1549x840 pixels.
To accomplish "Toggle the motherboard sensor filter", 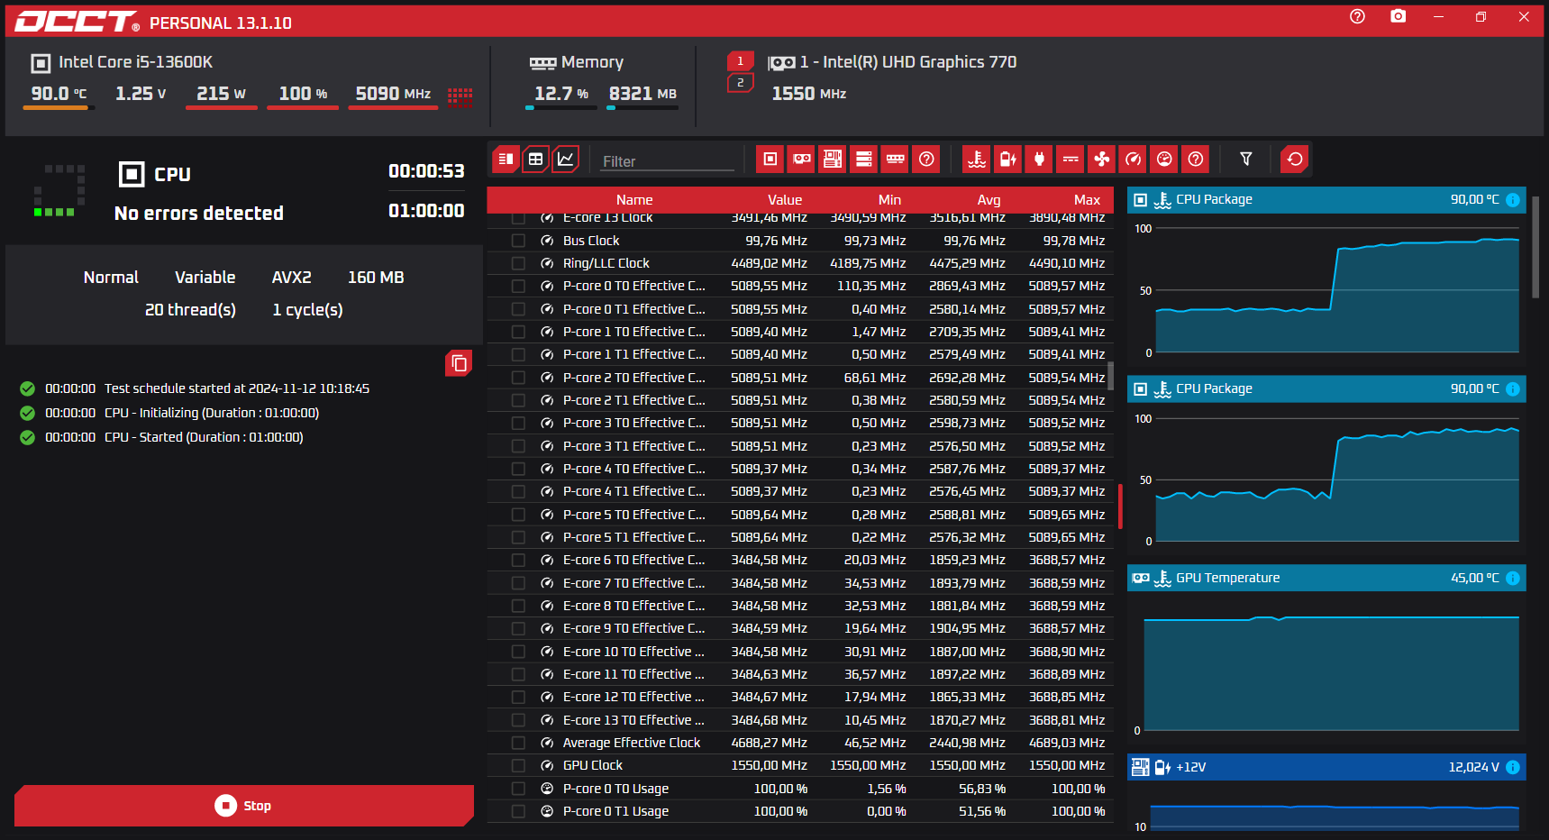I will (x=833, y=160).
